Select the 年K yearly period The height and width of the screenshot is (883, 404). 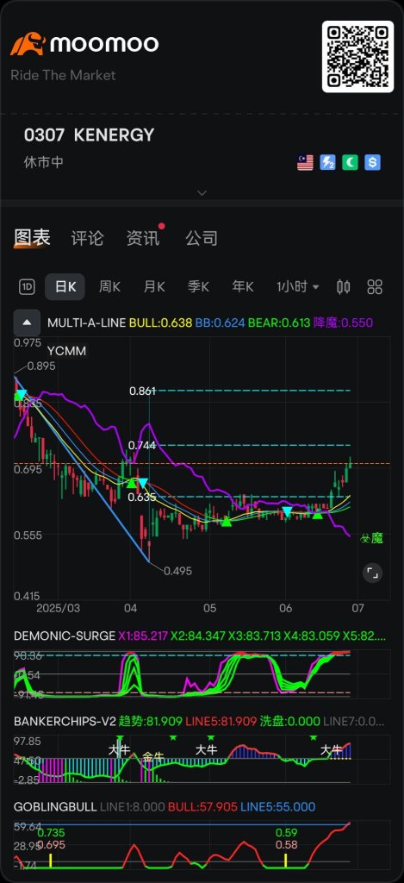tap(243, 286)
